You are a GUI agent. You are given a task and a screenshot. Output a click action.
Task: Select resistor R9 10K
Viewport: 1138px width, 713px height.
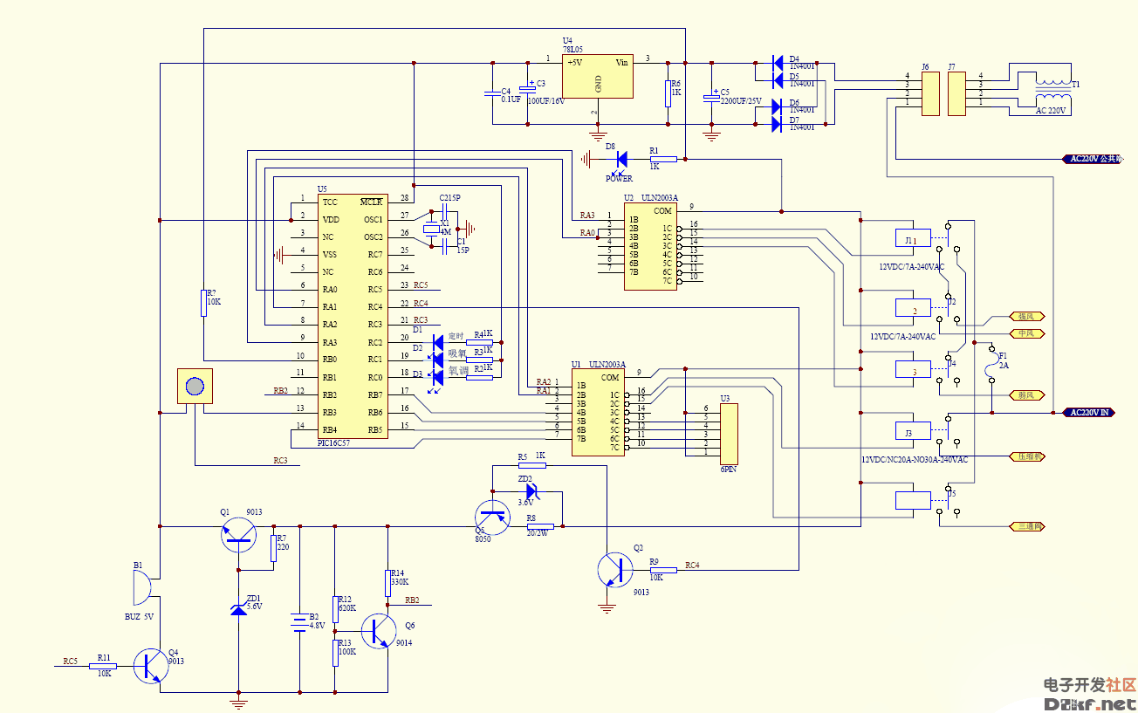662,569
